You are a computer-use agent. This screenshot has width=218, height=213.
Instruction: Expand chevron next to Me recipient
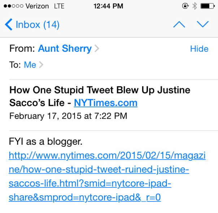click(x=41, y=65)
